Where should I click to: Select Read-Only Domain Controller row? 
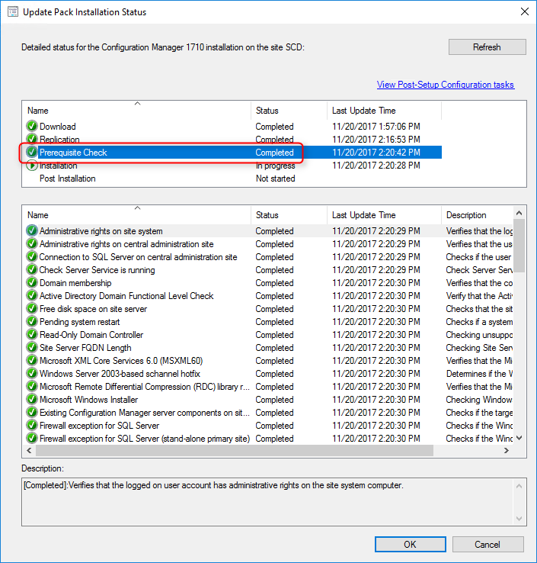(x=269, y=334)
